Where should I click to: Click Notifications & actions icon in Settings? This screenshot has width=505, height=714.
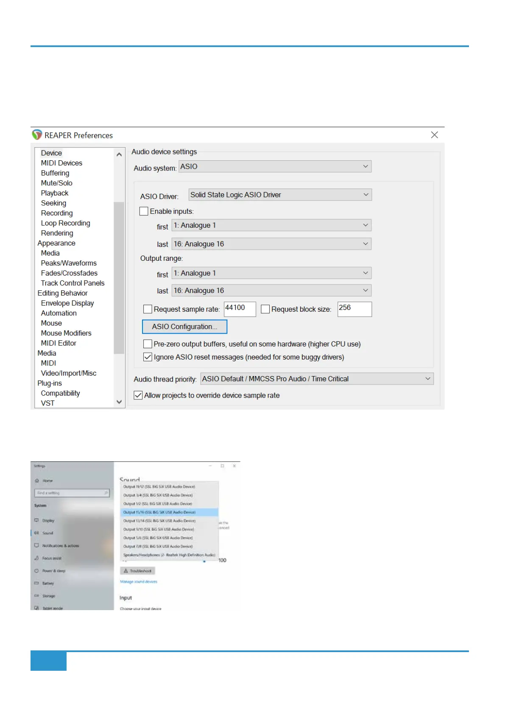coord(36,545)
